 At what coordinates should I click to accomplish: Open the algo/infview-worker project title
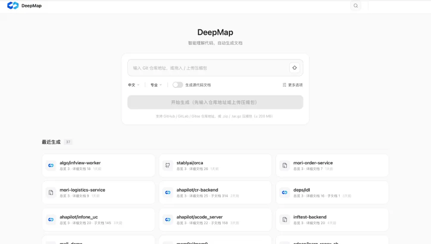pos(80,163)
